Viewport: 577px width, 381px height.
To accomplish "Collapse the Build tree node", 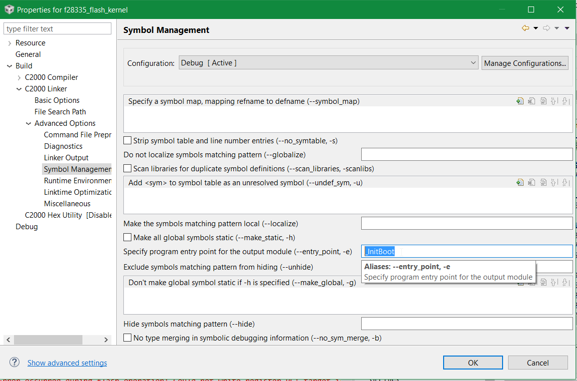I will [9, 66].
